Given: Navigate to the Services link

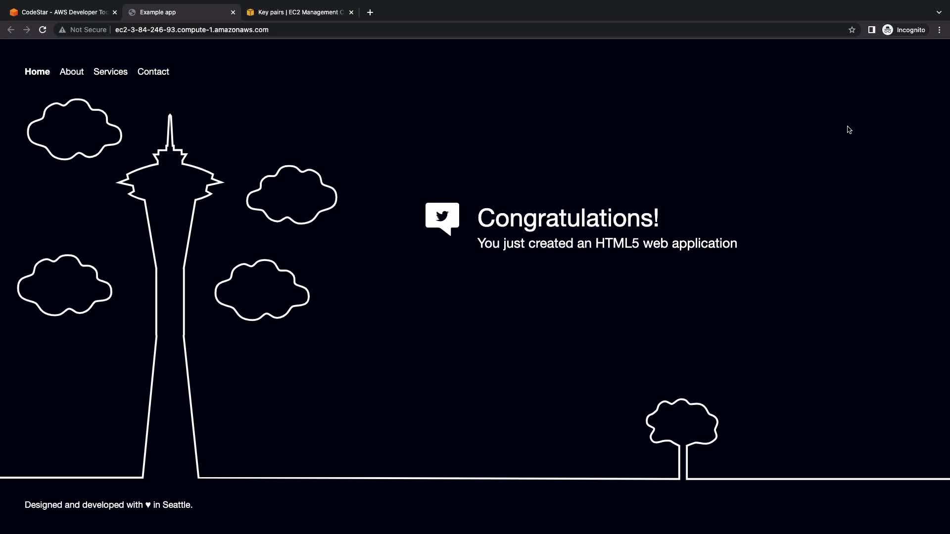Looking at the screenshot, I should pos(110,72).
